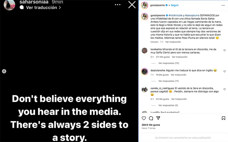Click the story's Ver traducción chevron
This screenshot has width=228, height=142.
click(x=60, y=8)
